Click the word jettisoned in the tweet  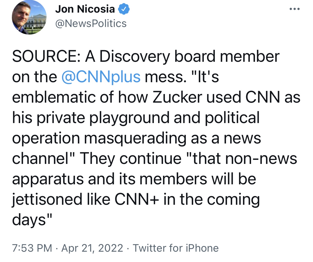(47, 199)
